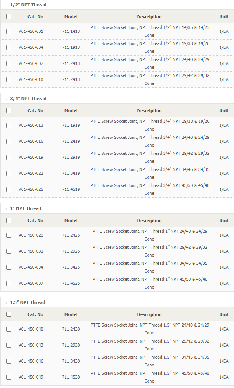Click the 1/2" NPT Thread section heading
The height and width of the screenshot is (388, 234).
(28, 5)
